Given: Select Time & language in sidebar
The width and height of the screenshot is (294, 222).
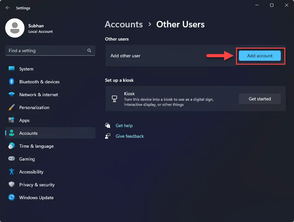Looking at the screenshot, I should [50, 146].
